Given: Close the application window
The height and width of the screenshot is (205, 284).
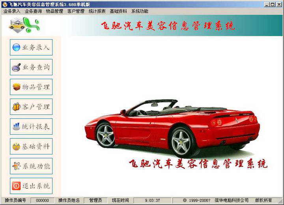Looking at the screenshot, I should point(279,4).
